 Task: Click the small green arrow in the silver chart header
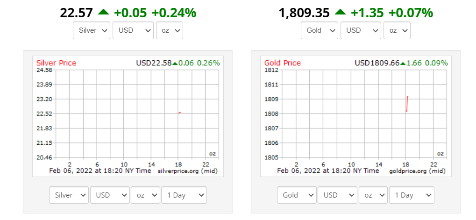tap(175, 64)
